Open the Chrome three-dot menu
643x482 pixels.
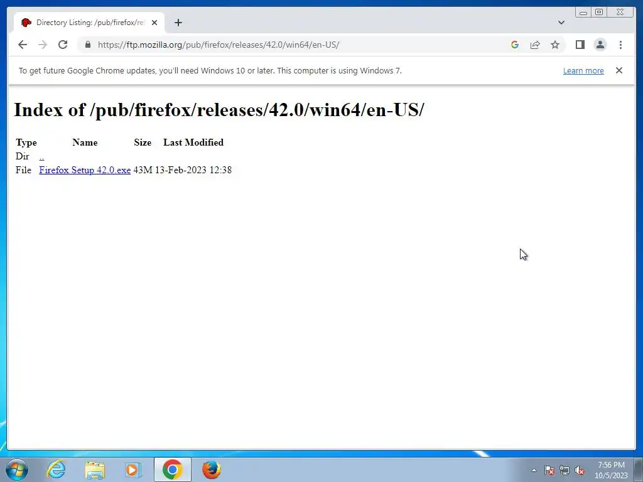620,45
